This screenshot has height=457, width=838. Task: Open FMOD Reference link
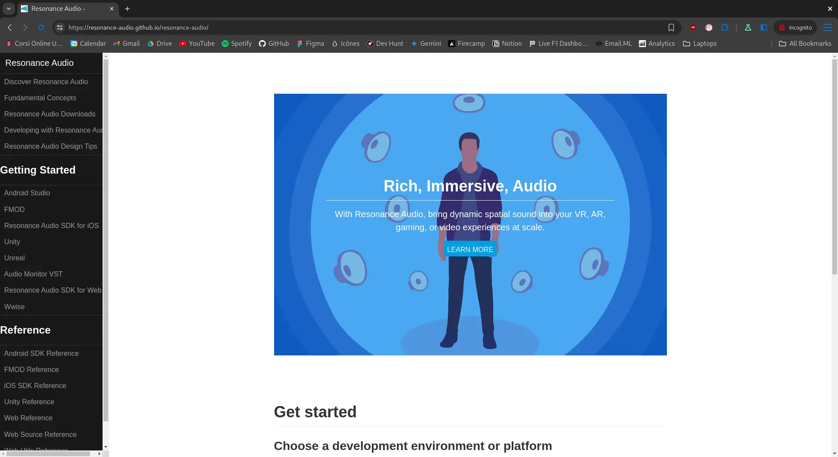click(31, 370)
